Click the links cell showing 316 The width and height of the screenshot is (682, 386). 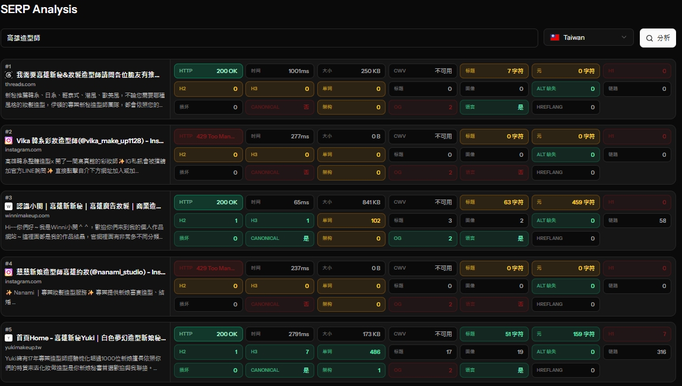[637, 352]
